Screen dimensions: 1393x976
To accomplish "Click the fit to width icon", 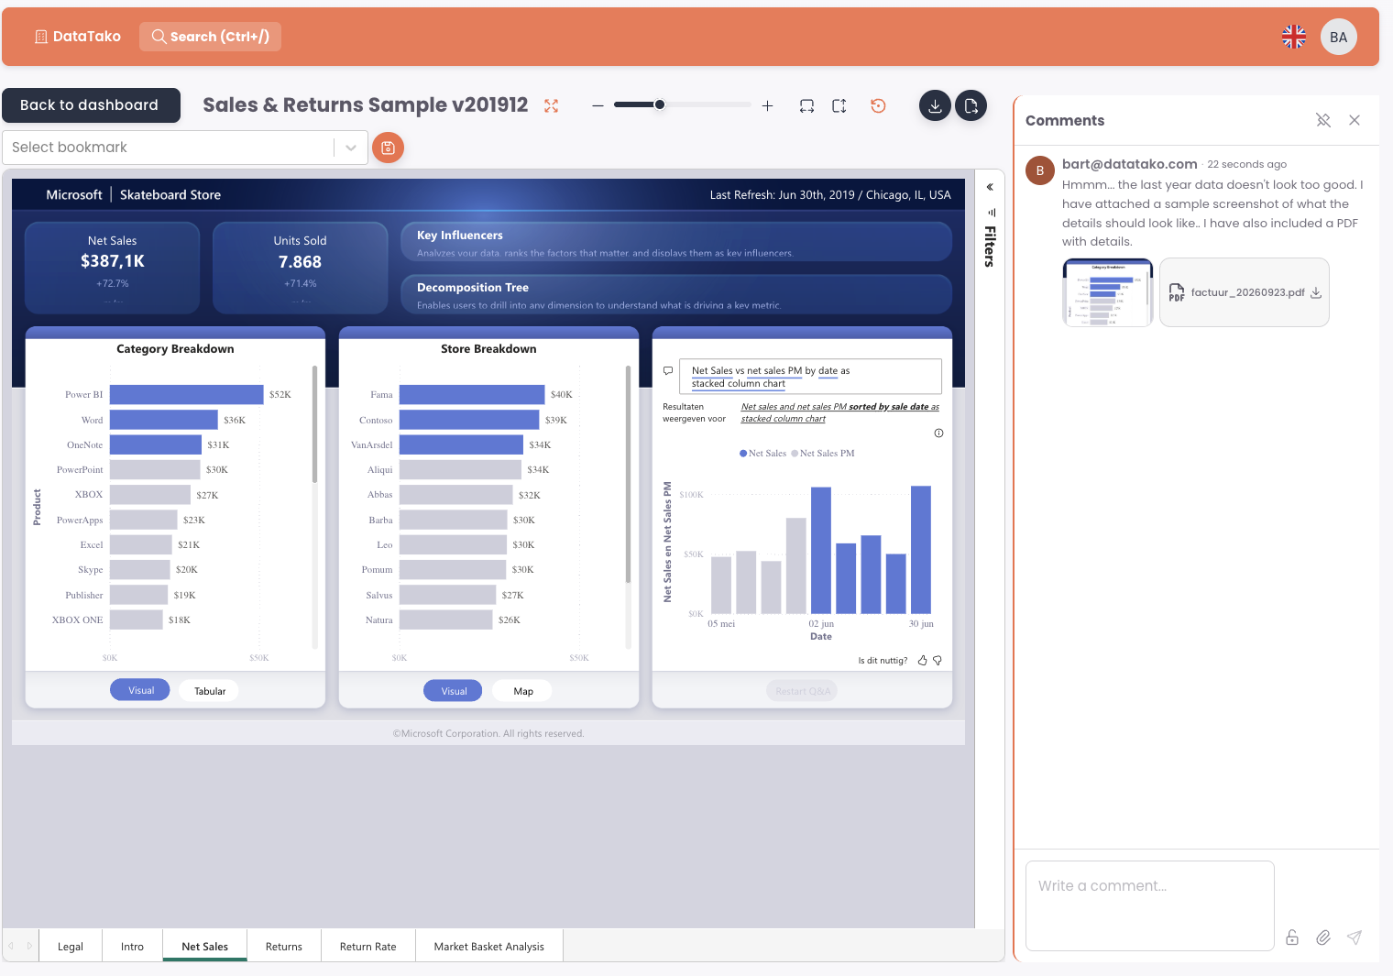I will (806, 105).
